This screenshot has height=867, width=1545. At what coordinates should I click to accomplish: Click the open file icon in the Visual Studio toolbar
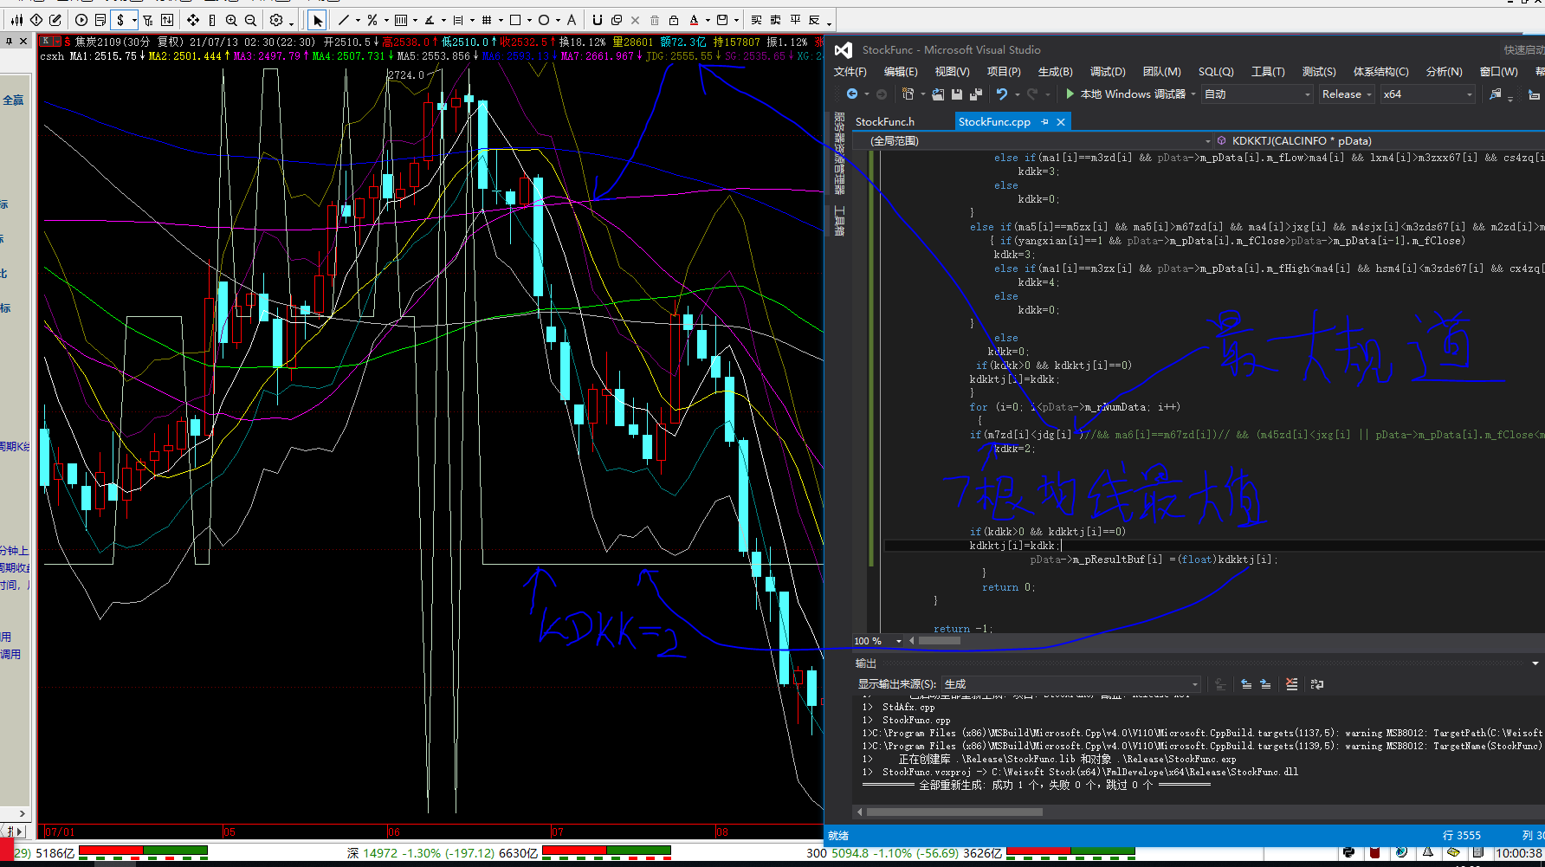[x=938, y=94]
